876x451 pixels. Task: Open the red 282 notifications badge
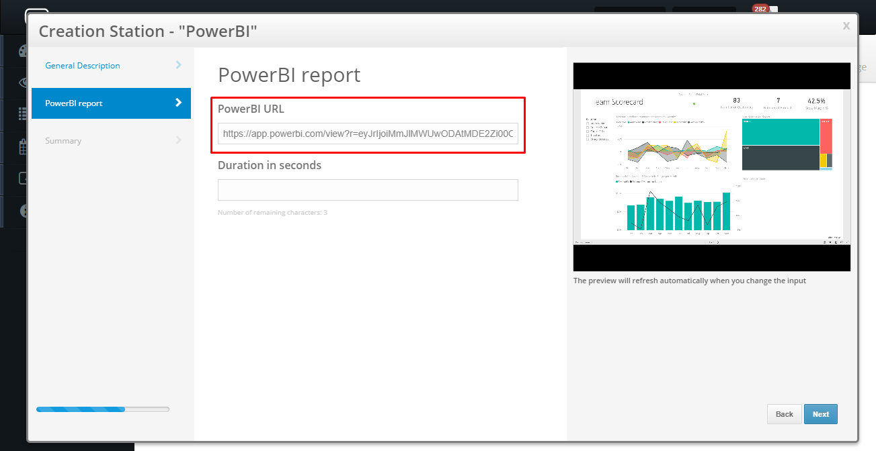point(760,9)
